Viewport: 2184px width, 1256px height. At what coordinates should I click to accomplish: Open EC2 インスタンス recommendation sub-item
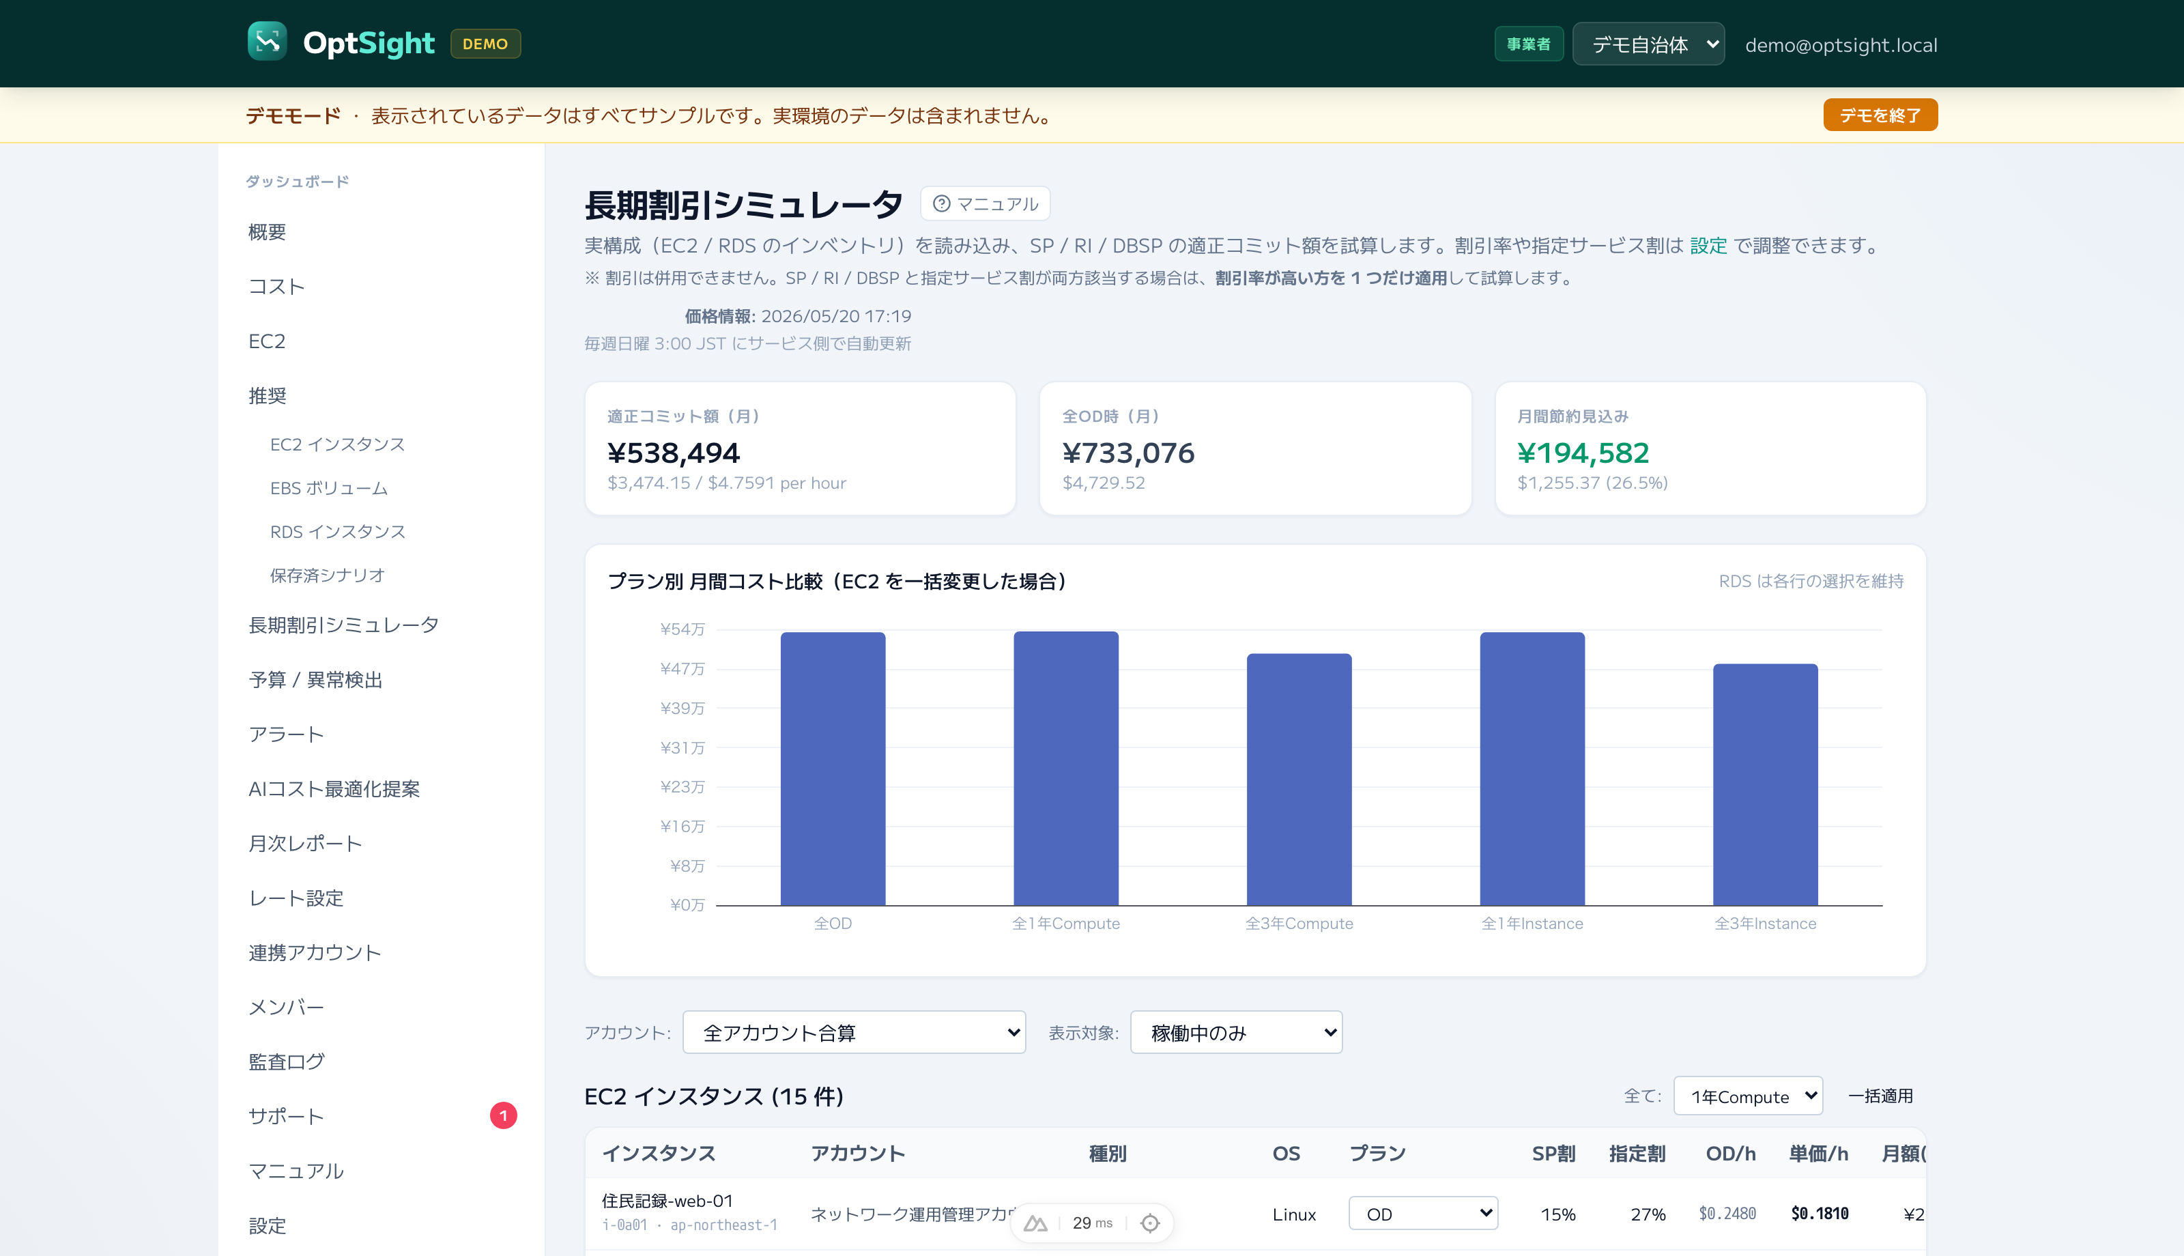point(337,444)
